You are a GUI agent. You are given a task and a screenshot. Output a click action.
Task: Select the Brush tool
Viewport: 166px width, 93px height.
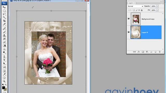(4, 32)
